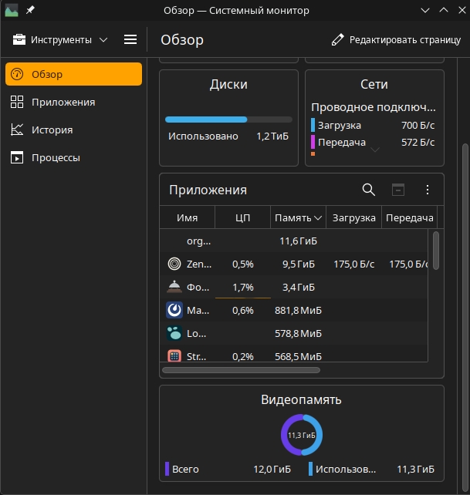Viewport: 470px width, 495px height.
Task: Click the main page vertical scrollbar
Action: (465, 317)
